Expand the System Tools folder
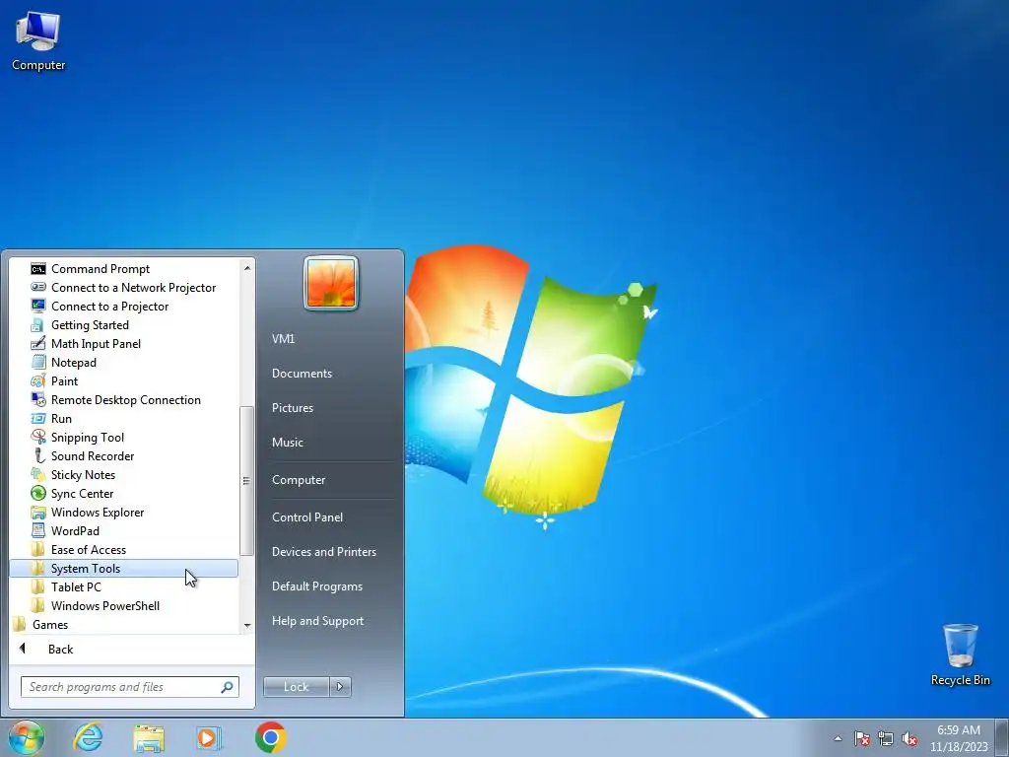This screenshot has height=757, width=1009. (x=123, y=568)
